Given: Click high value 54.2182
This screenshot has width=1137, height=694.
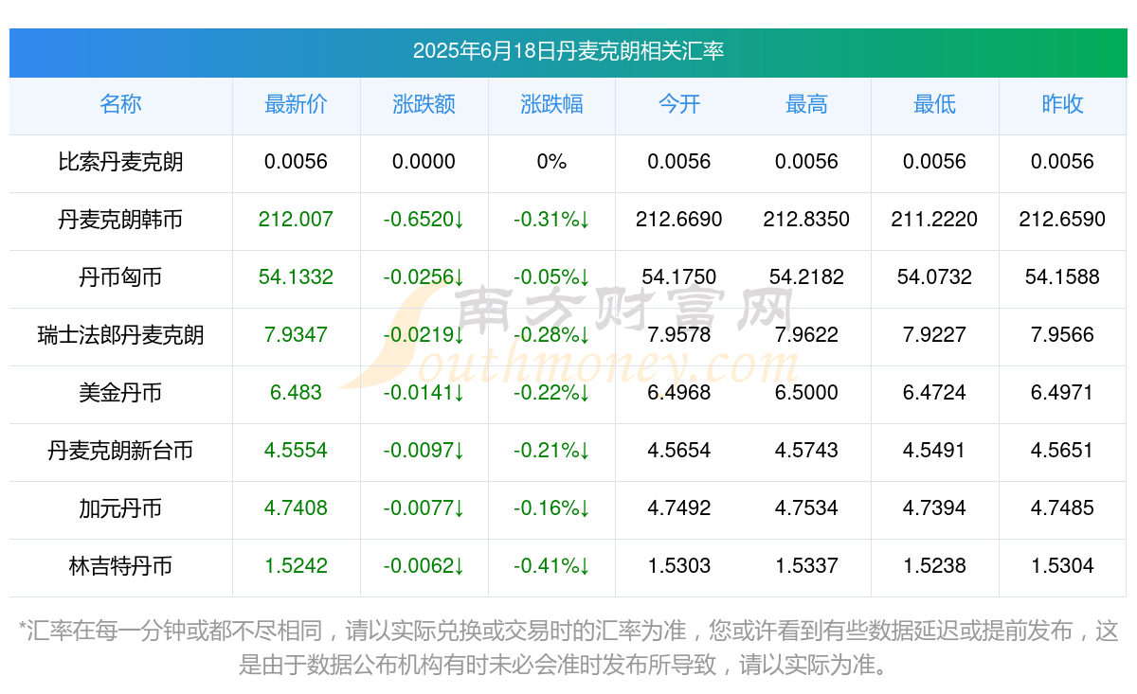Looking at the screenshot, I should click(x=806, y=277).
